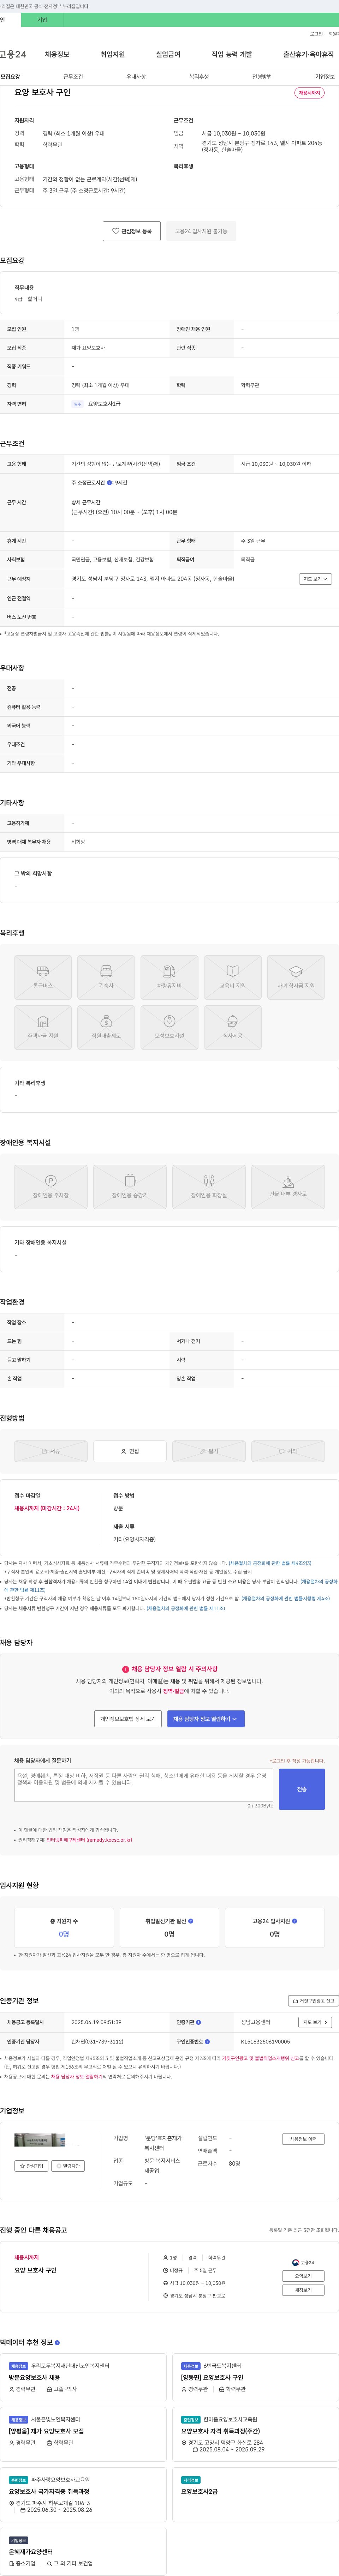Open the 출산휴가·육아휴직 menu
Image resolution: width=339 pixels, height=2576 pixels.
(x=309, y=54)
